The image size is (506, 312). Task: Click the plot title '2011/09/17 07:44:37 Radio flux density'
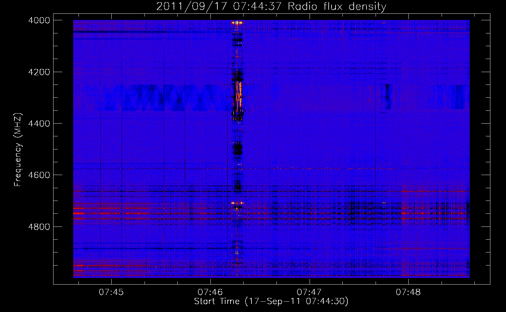pos(271,6)
